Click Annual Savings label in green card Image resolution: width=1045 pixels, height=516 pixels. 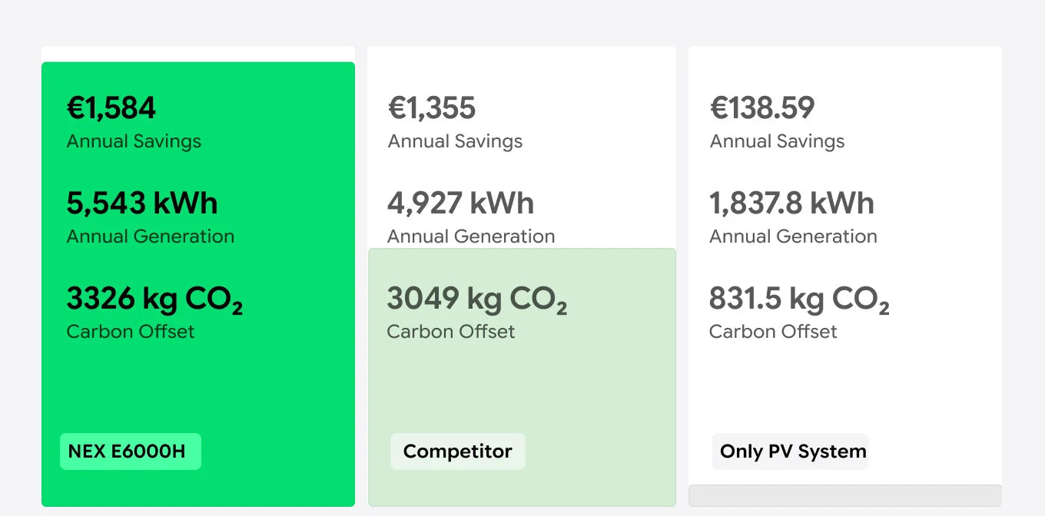(x=134, y=141)
